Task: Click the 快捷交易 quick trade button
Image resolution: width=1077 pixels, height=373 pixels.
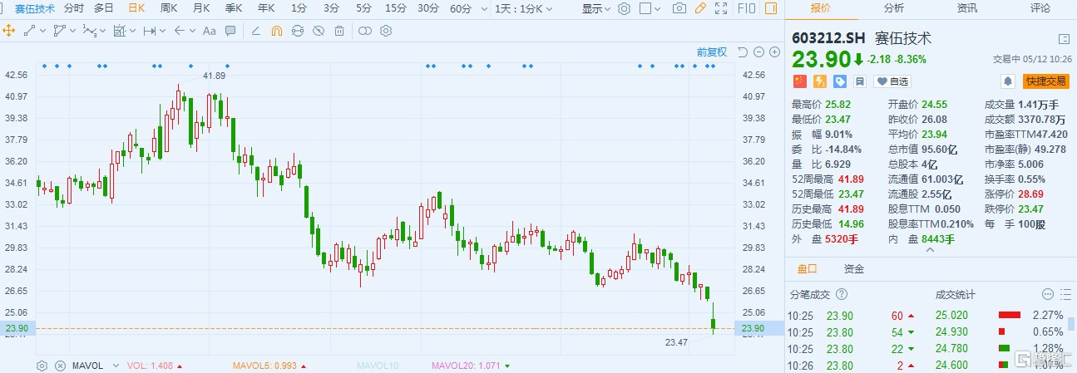Action: pyautogui.click(x=1045, y=81)
